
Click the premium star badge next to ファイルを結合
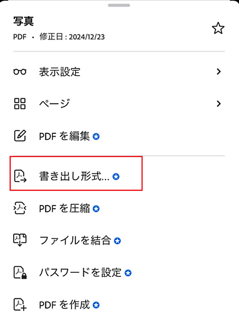pos(117,241)
